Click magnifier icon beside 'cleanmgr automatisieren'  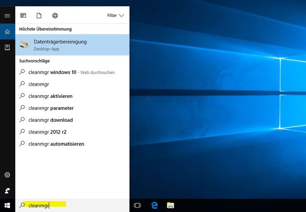(x=22, y=144)
